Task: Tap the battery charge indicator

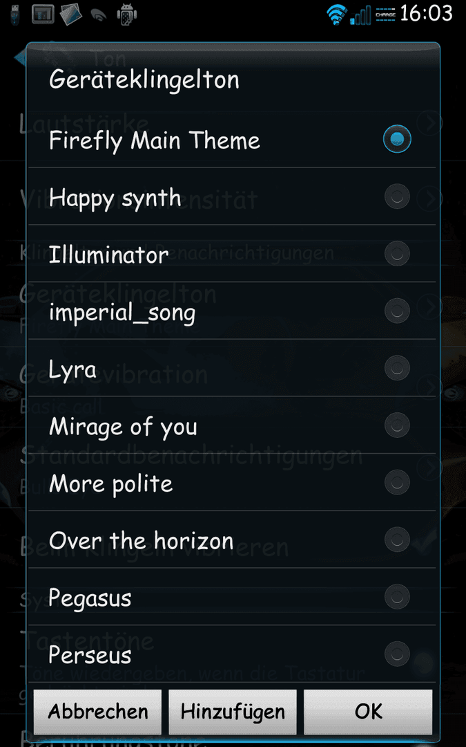Action: coord(385,15)
